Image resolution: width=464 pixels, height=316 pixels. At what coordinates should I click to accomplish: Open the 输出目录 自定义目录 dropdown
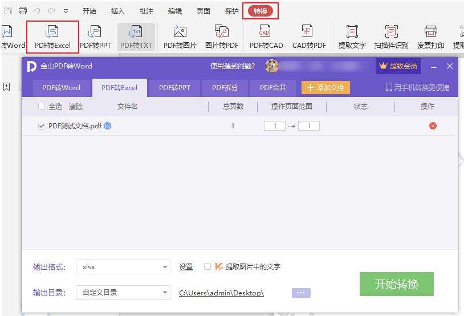pyautogui.click(x=123, y=293)
